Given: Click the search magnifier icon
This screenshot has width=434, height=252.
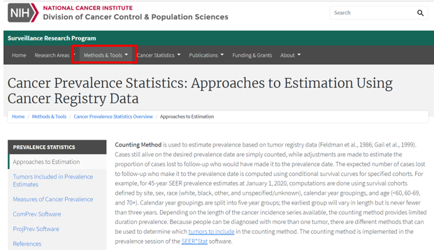Looking at the screenshot, I should (x=420, y=13).
